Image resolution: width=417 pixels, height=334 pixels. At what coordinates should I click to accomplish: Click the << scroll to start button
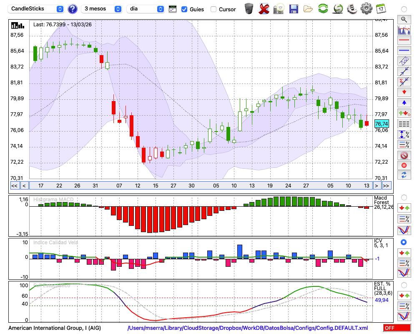[14, 186]
